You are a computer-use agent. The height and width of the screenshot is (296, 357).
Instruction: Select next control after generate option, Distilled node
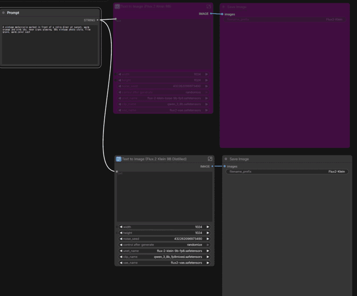coord(208,245)
